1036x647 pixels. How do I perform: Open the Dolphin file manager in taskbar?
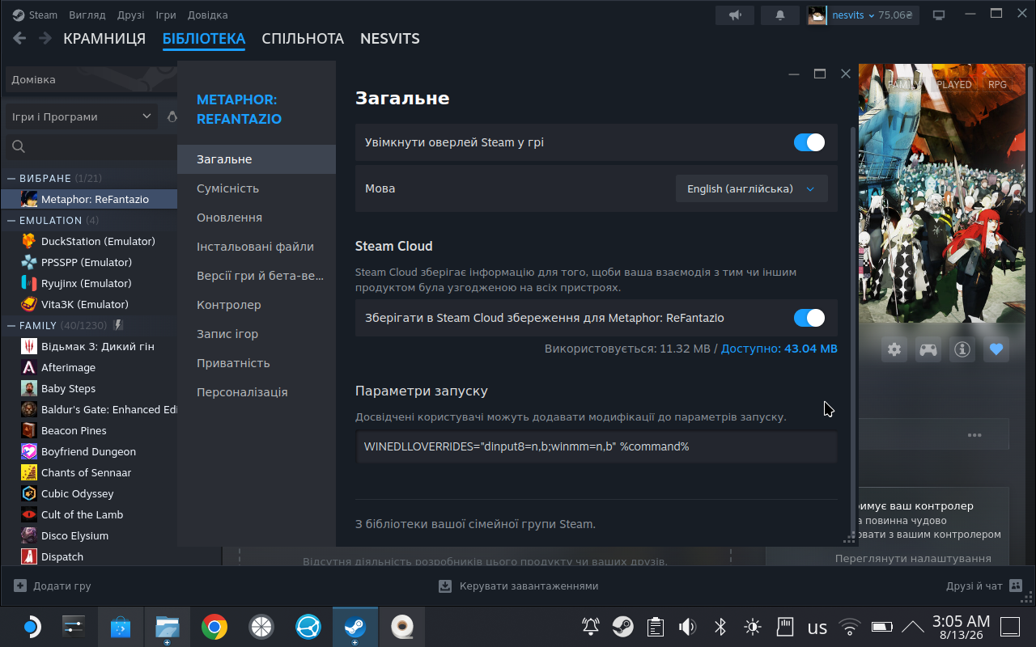pos(168,627)
